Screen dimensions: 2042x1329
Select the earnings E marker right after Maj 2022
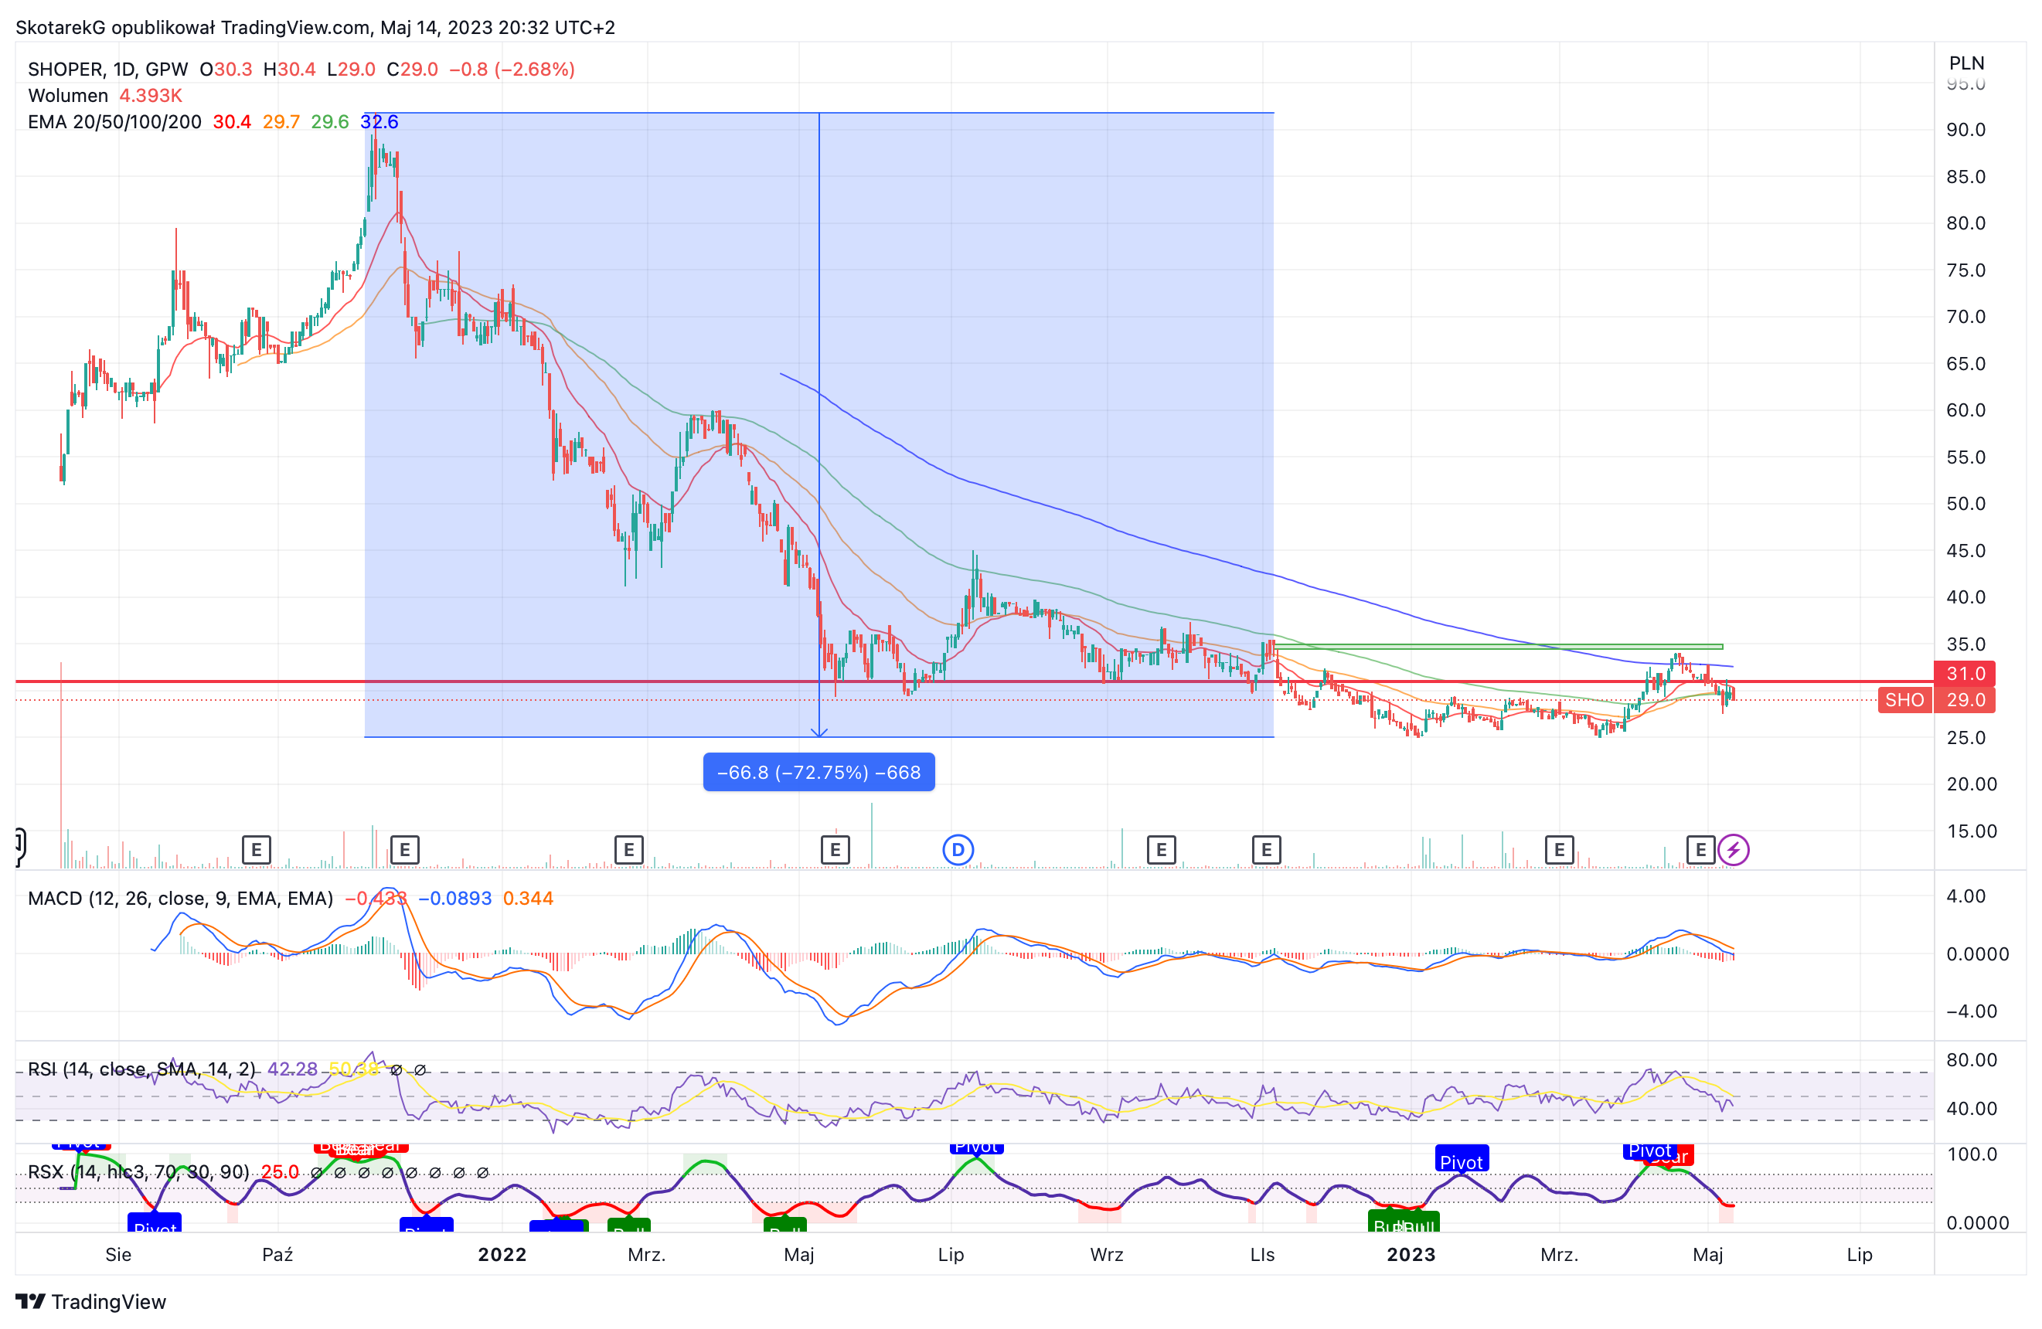pyautogui.click(x=835, y=850)
